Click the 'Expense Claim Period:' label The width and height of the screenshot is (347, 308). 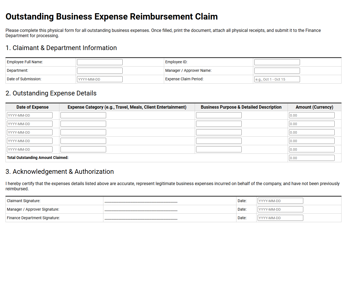pos(184,79)
